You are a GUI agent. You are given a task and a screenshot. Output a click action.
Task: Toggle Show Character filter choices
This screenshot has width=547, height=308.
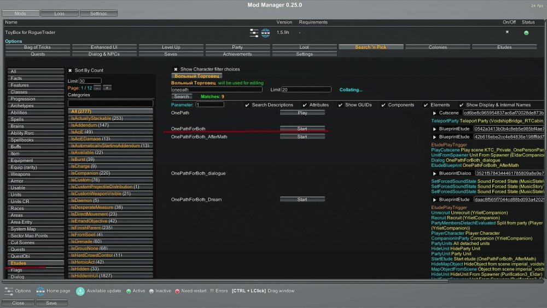point(176,69)
